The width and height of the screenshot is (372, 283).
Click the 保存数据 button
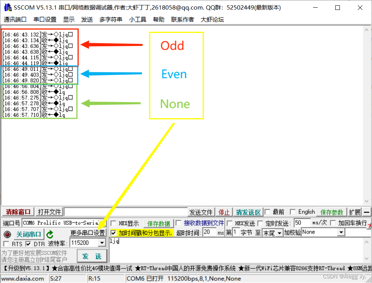pyautogui.click(x=158, y=223)
